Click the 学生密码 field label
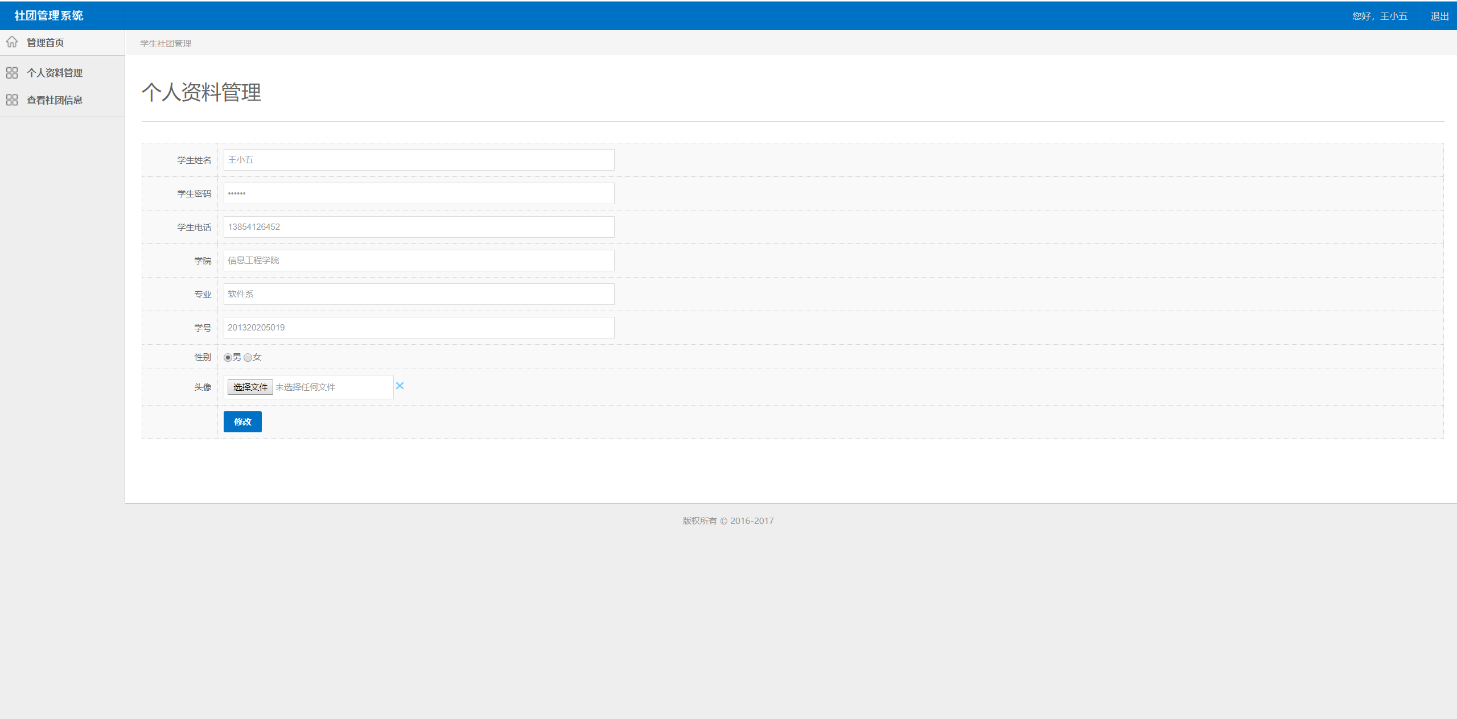 point(194,194)
